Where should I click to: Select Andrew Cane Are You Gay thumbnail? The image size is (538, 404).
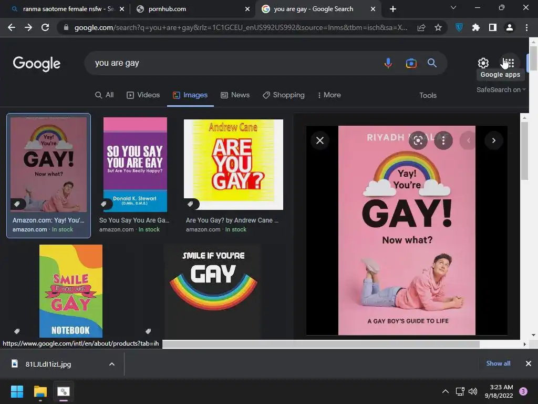click(233, 165)
